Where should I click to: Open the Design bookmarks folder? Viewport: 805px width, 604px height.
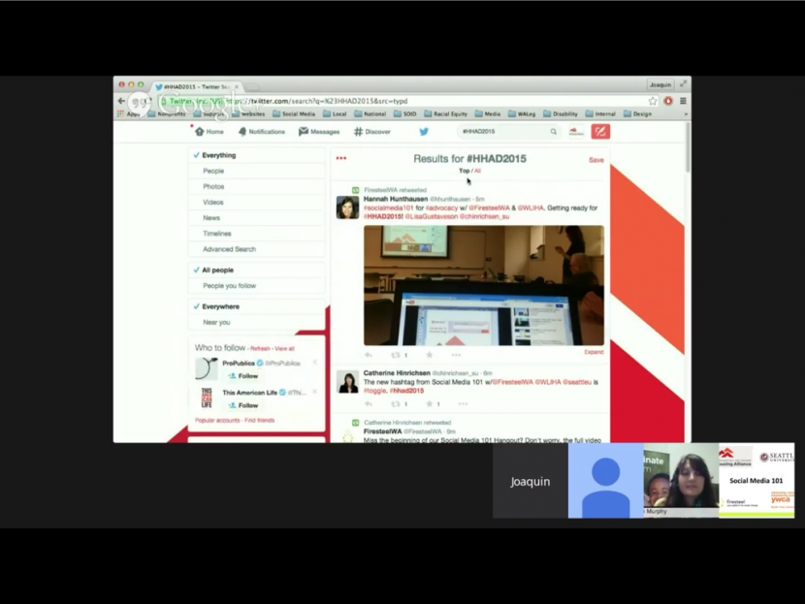637,114
